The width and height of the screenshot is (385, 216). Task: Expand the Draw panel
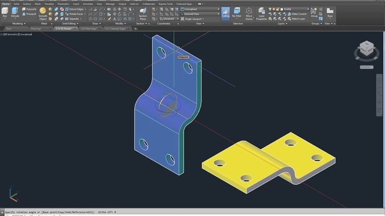96,23
